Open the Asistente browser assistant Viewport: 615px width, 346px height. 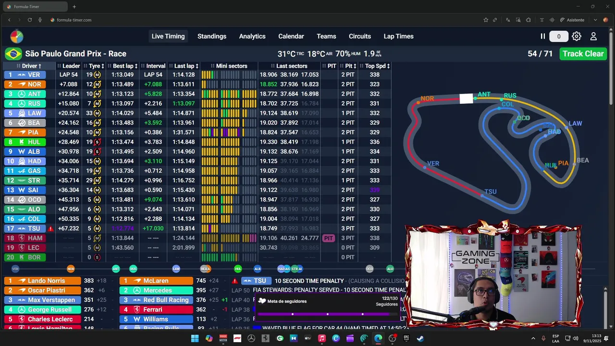572,20
